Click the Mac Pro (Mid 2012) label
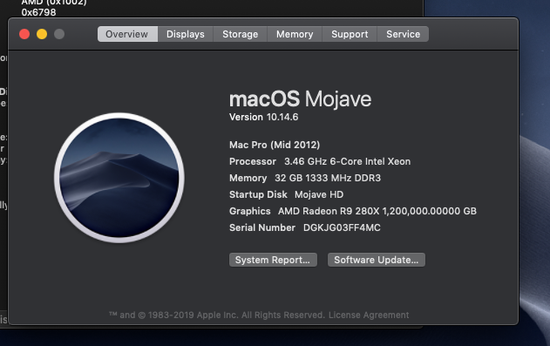Image resolution: width=550 pixels, height=346 pixels. pyautogui.click(x=275, y=145)
